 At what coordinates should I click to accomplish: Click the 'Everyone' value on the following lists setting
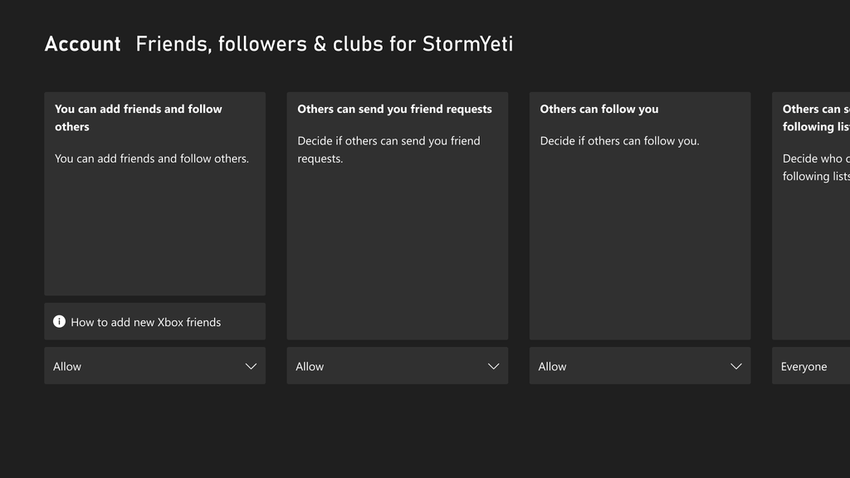(x=804, y=366)
